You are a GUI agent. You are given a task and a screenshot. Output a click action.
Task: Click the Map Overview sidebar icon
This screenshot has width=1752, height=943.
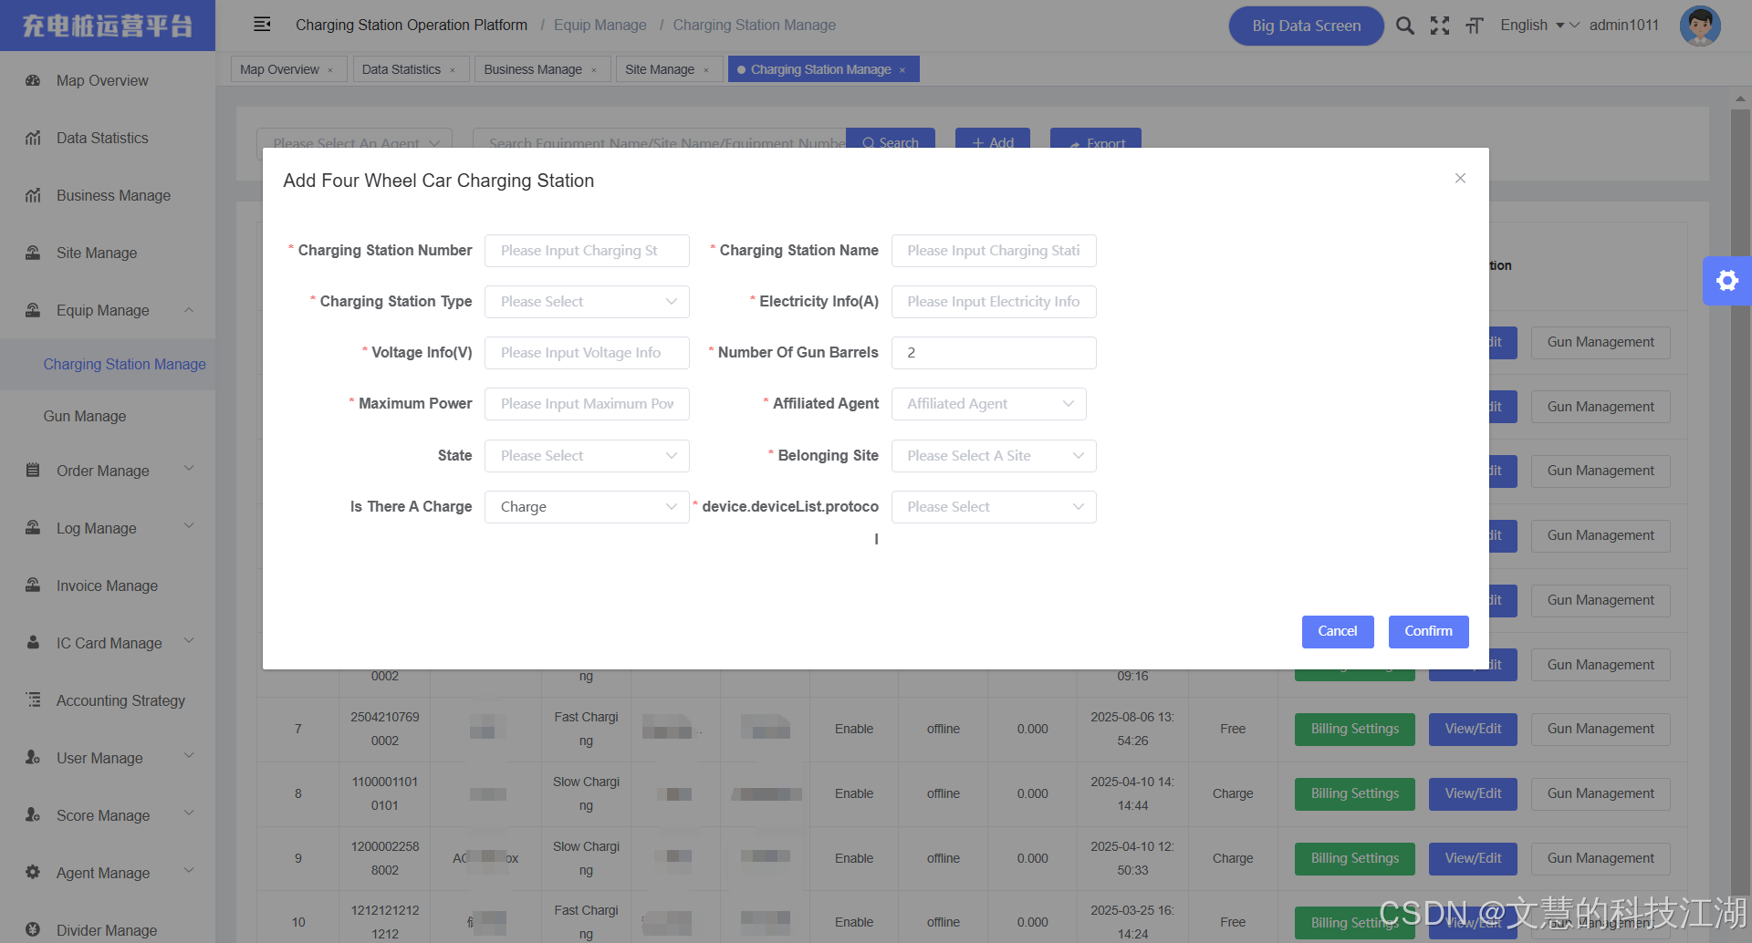pos(33,80)
